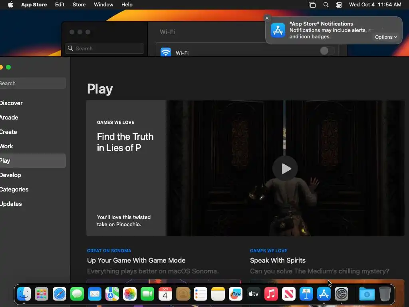The width and height of the screenshot is (409, 307).
Task: Open "Up Your Game With Game Mode" story
Action: click(136, 260)
